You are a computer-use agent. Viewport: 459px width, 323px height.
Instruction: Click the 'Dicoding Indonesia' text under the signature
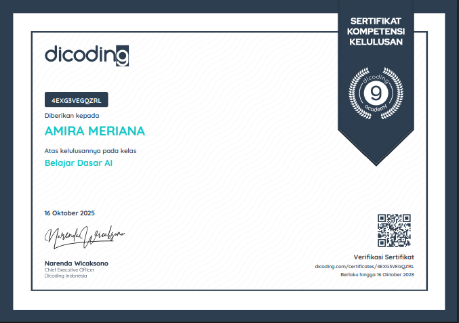click(65, 276)
